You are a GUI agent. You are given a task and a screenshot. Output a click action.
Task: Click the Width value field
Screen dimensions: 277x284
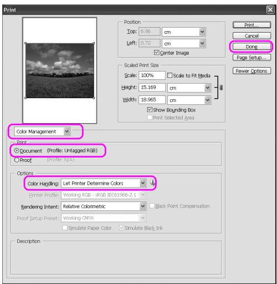[x=152, y=100]
